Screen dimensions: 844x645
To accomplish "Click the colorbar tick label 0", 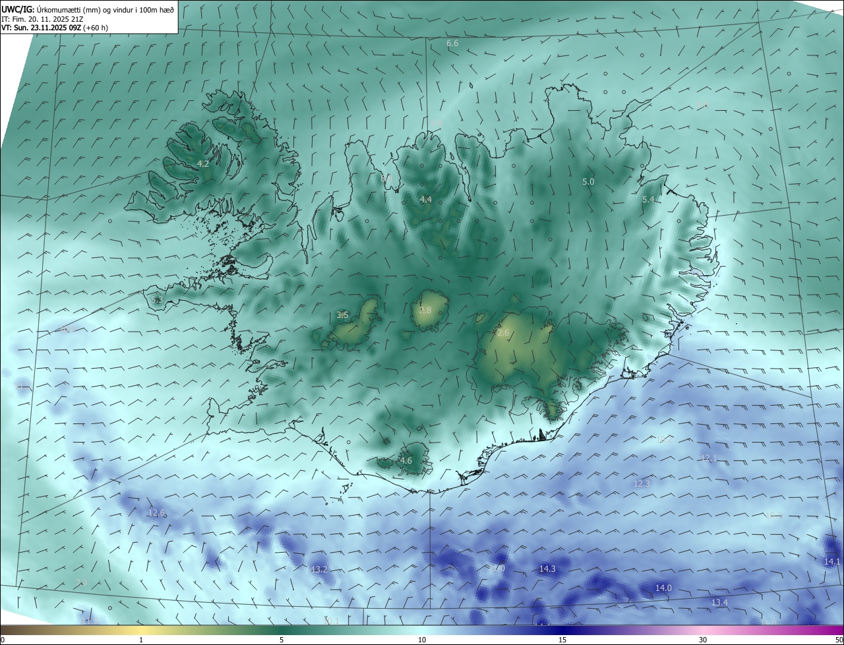I will coord(3,640).
